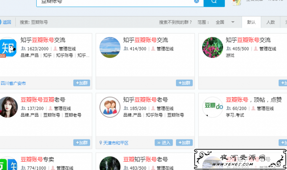Select the 默认 sort tab
Viewport: 287px width, 170px height.
pos(251,22)
